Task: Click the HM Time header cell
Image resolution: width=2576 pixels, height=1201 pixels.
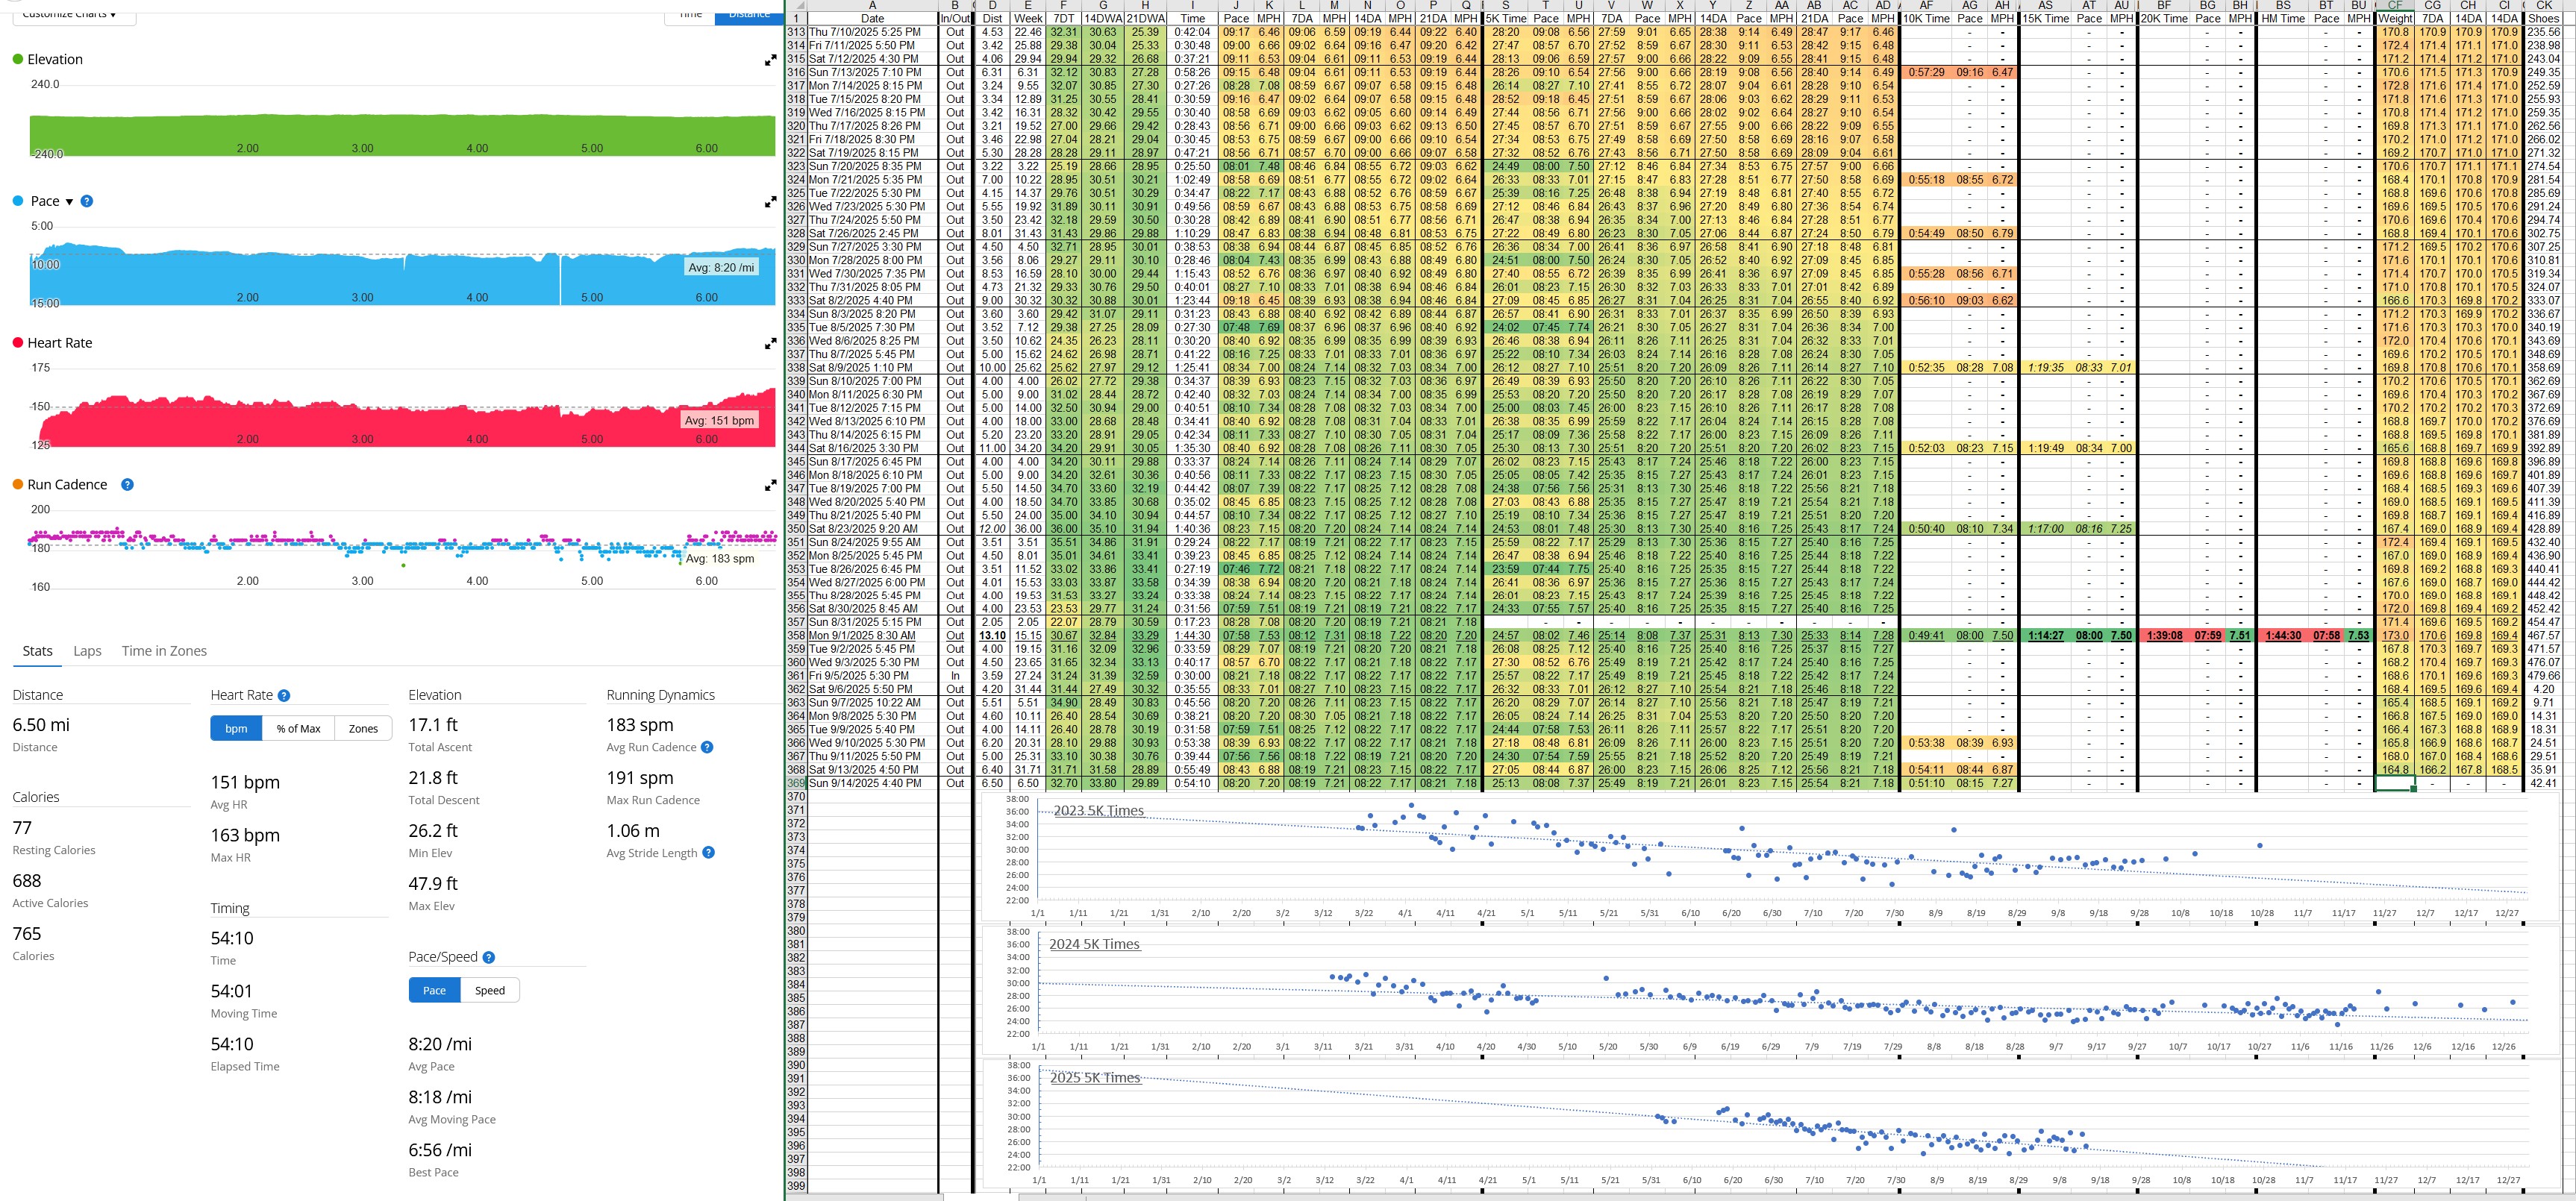Action: point(2283,18)
